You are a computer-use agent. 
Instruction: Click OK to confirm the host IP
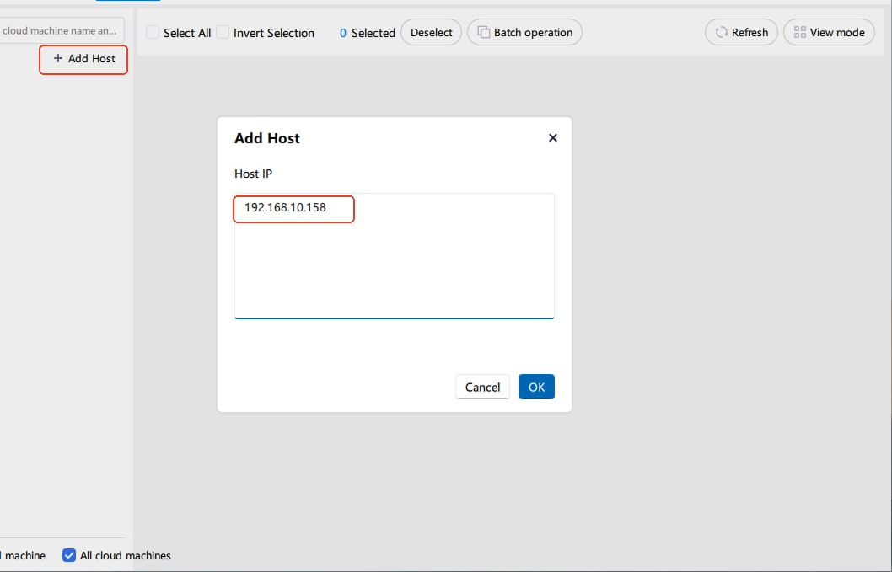[536, 387]
